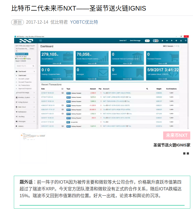Click More Info on Assets Value tile
Viewport: 193px width, 217px height.
tap(92, 64)
